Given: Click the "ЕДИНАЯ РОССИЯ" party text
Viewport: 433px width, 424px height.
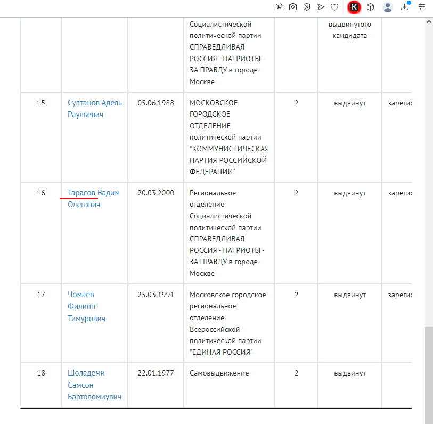Looking at the screenshot, I should pos(221,352).
